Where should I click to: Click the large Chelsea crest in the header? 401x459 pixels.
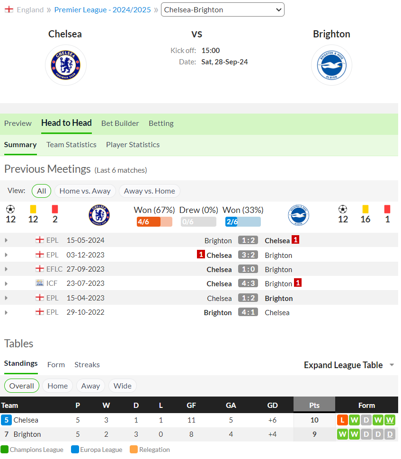(x=66, y=65)
